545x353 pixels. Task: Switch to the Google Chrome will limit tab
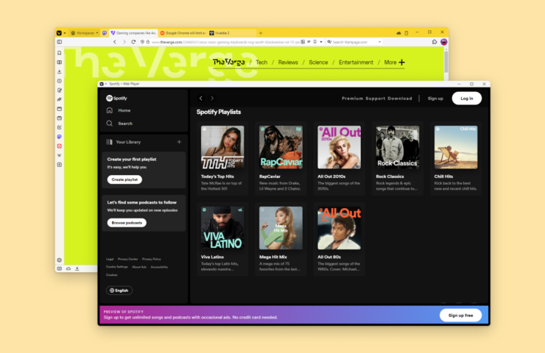pos(183,33)
